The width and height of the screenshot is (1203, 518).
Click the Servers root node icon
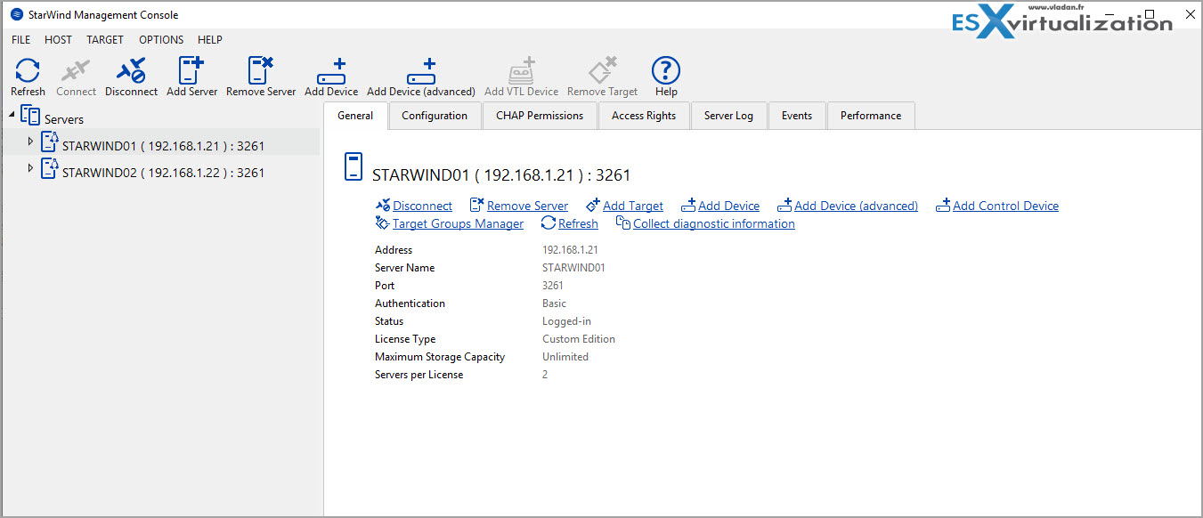(x=30, y=117)
